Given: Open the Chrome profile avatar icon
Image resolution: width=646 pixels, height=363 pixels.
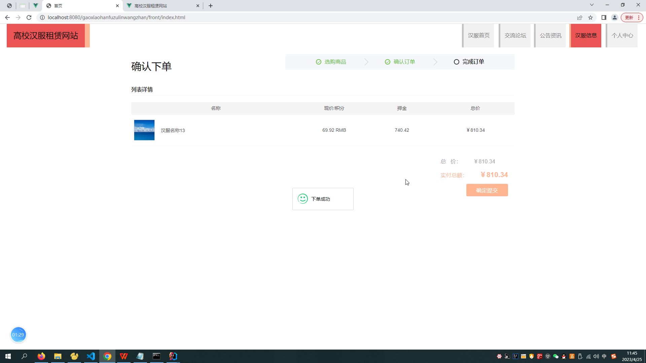Looking at the screenshot, I should 615,17.
